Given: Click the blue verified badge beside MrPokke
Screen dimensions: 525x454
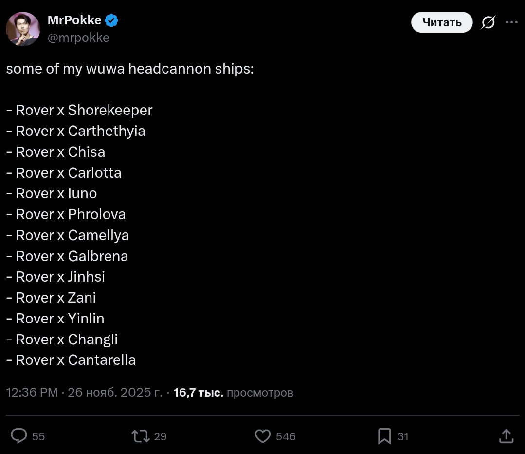Looking at the screenshot, I should pos(112,20).
